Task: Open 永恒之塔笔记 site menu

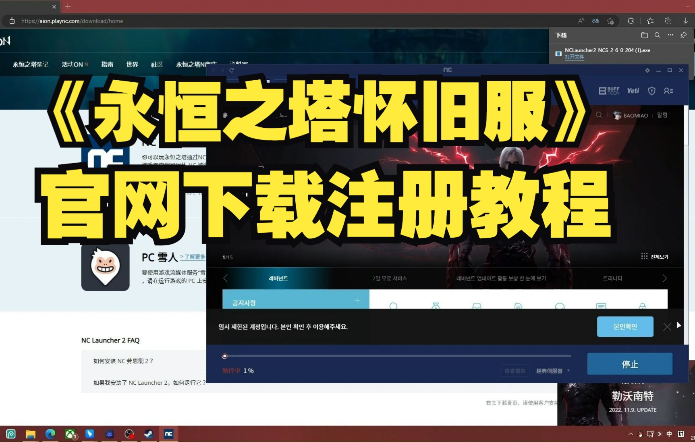Action: click(x=31, y=64)
